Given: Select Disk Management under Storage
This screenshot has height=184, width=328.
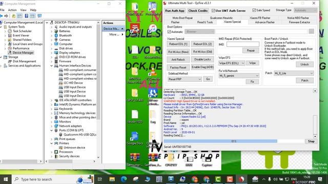Looking at the screenshot, I should click(22, 61).
